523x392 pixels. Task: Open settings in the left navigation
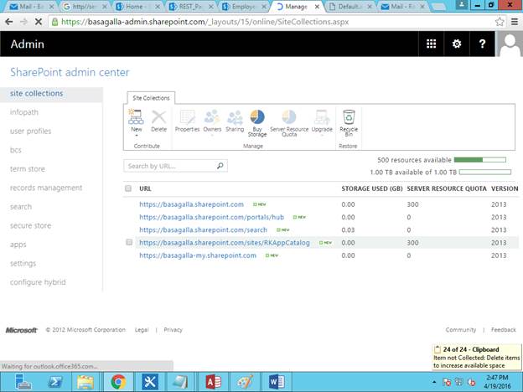(23, 263)
